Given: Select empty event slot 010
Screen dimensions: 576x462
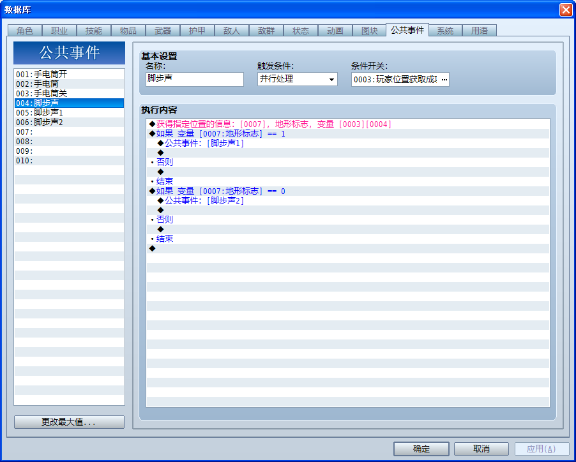Looking at the screenshot, I should pos(69,160).
